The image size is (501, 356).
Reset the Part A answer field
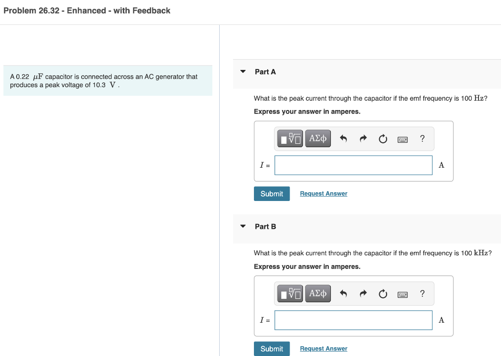tap(383, 138)
